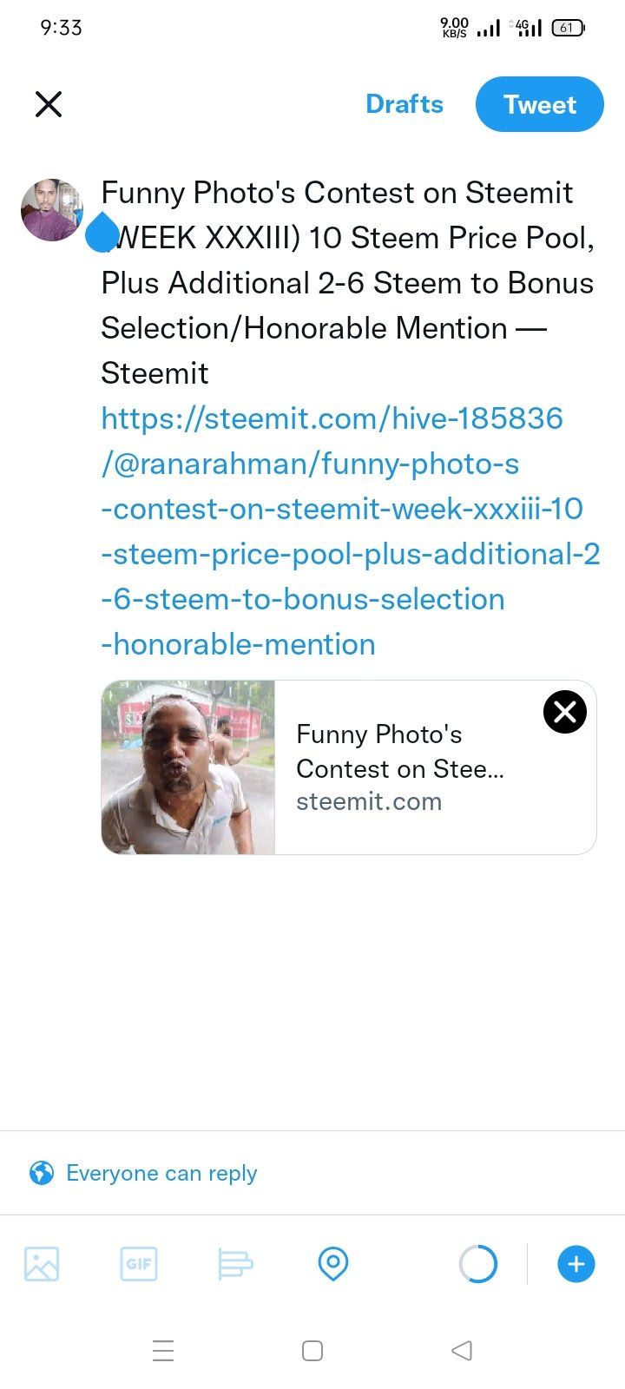Open the steemit.com hyperlink in tweet text
625x1389 pixels.
tap(351, 531)
